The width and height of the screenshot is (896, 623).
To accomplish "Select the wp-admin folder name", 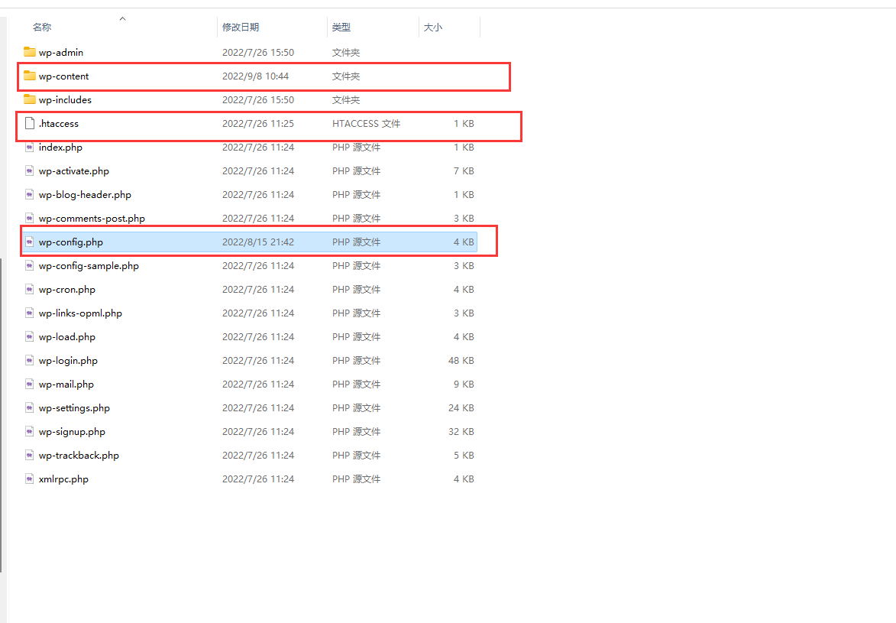I will pos(61,52).
